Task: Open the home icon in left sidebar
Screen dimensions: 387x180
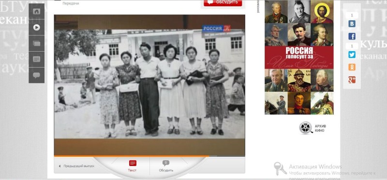Action: [37, 11]
